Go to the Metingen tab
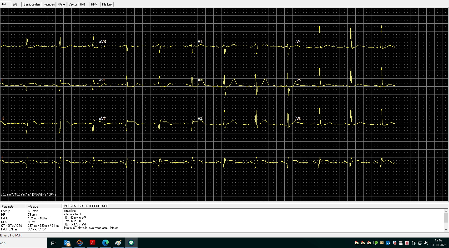The width and height of the screenshot is (449, 248). (x=49, y=4)
